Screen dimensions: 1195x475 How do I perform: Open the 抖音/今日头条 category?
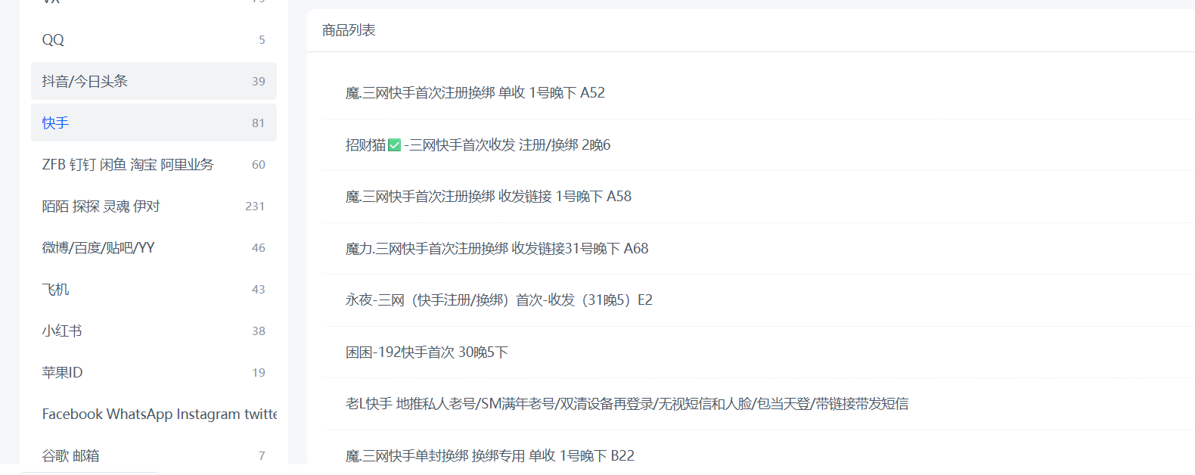click(154, 81)
